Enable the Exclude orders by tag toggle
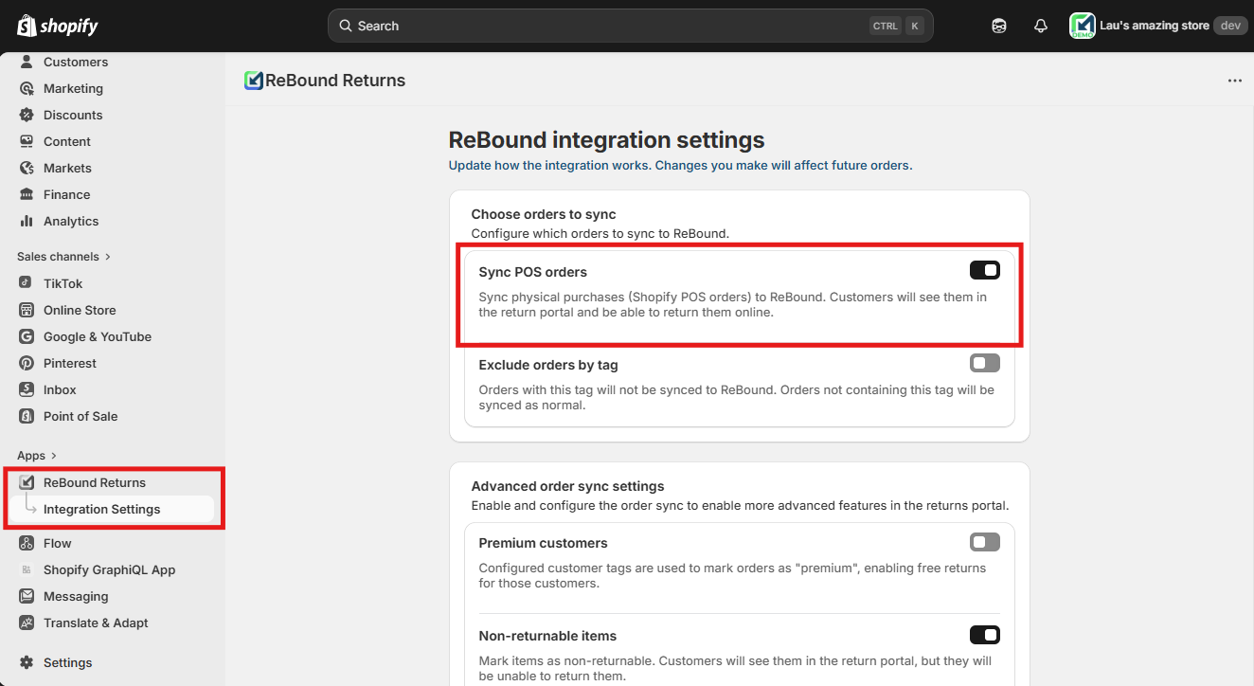Viewport: 1254px width, 686px height. [x=985, y=363]
